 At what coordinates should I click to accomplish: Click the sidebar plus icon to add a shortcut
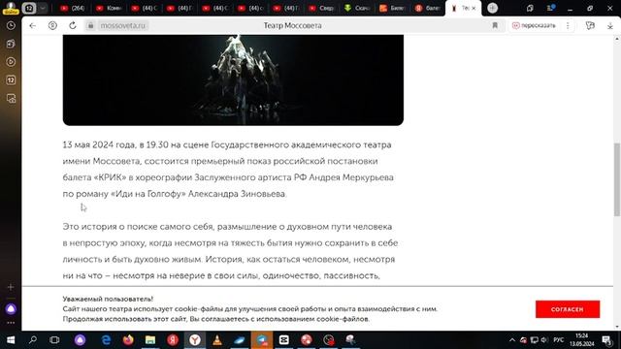pyautogui.click(x=11, y=287)
